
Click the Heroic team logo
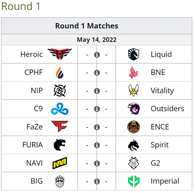(x=60, y=54)
